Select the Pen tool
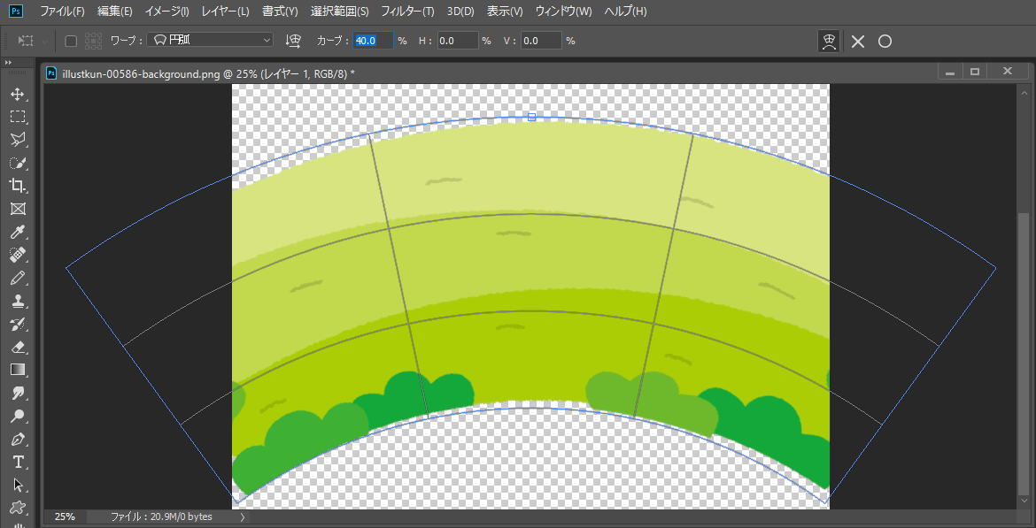The width and height of the screenshot is (1036, 528). click(18, 439)
